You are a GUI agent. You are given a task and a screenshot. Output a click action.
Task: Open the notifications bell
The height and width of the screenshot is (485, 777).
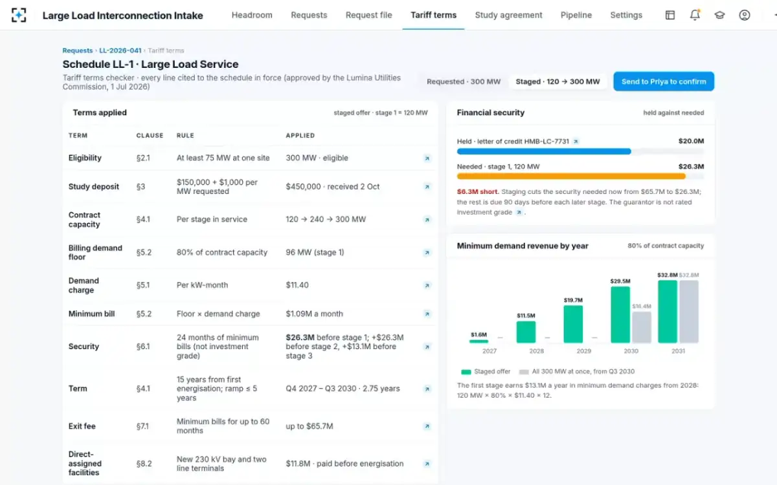[x=695, y=15]
